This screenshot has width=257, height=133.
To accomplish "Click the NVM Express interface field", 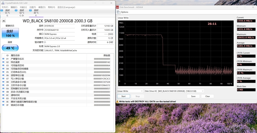I will (x=59, y=34).
